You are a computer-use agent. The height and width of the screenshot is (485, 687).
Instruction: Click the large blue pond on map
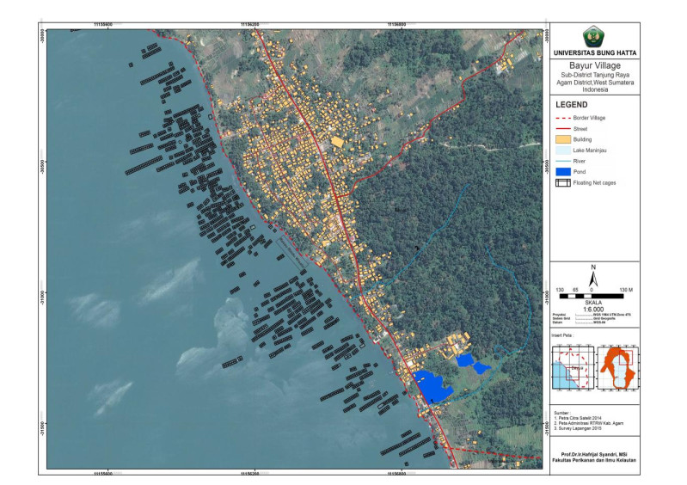(432, 386)
